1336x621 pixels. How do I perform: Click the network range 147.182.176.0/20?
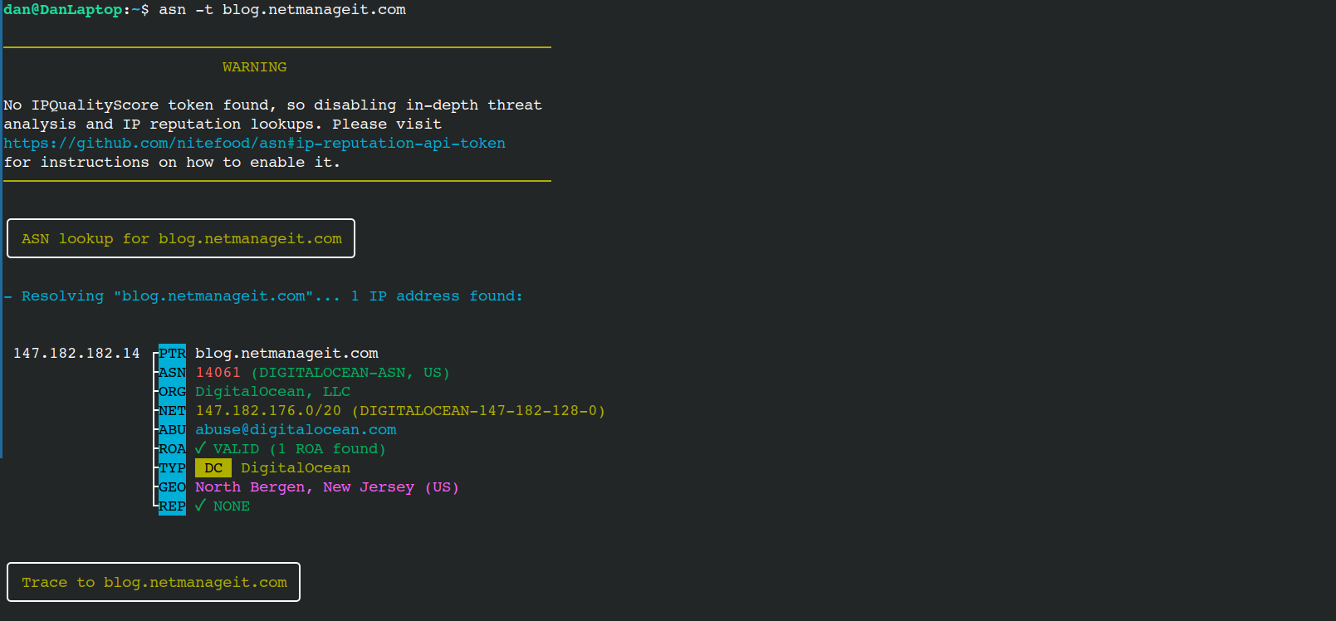click(x=268, y=411)
